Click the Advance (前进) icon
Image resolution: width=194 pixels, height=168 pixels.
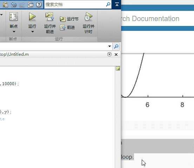pyautogui.click(x=62, y=27)
